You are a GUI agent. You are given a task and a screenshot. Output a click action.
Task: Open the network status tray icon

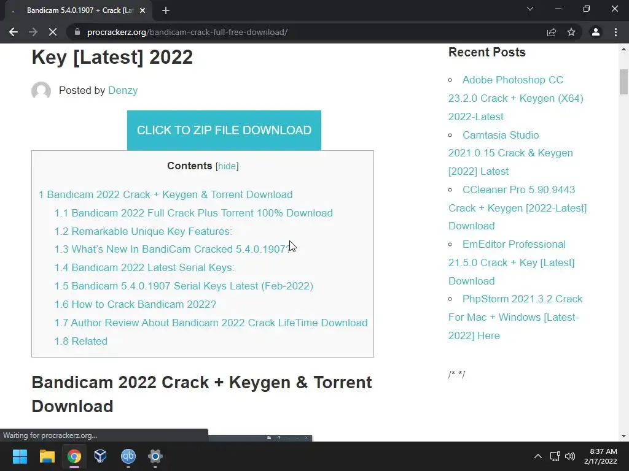[x=555, y=456]
